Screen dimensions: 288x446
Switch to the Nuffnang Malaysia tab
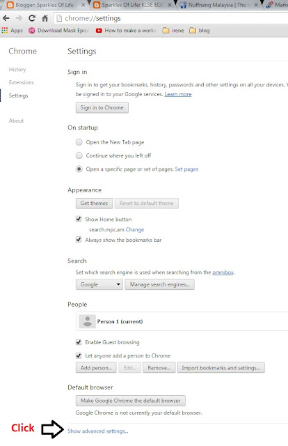click(218, 5)
